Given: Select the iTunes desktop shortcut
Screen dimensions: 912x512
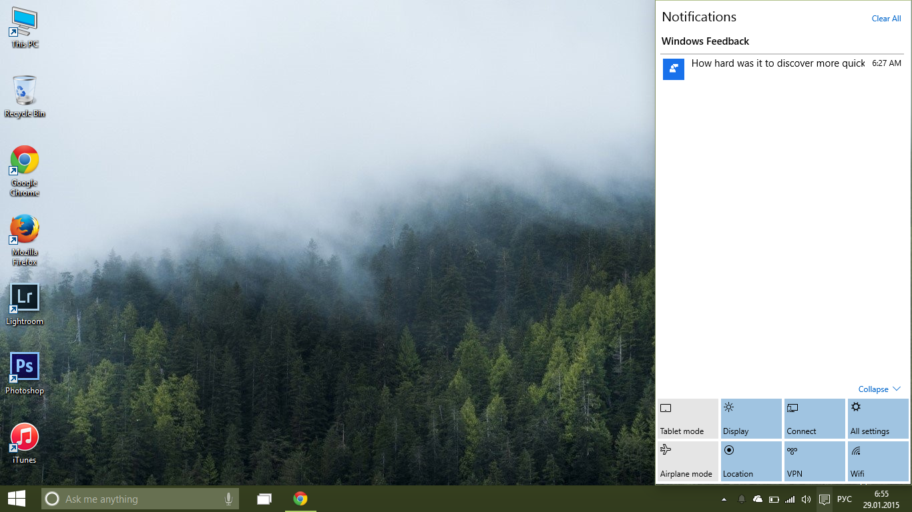Looking at the screenshot, I should pos(25,443).
